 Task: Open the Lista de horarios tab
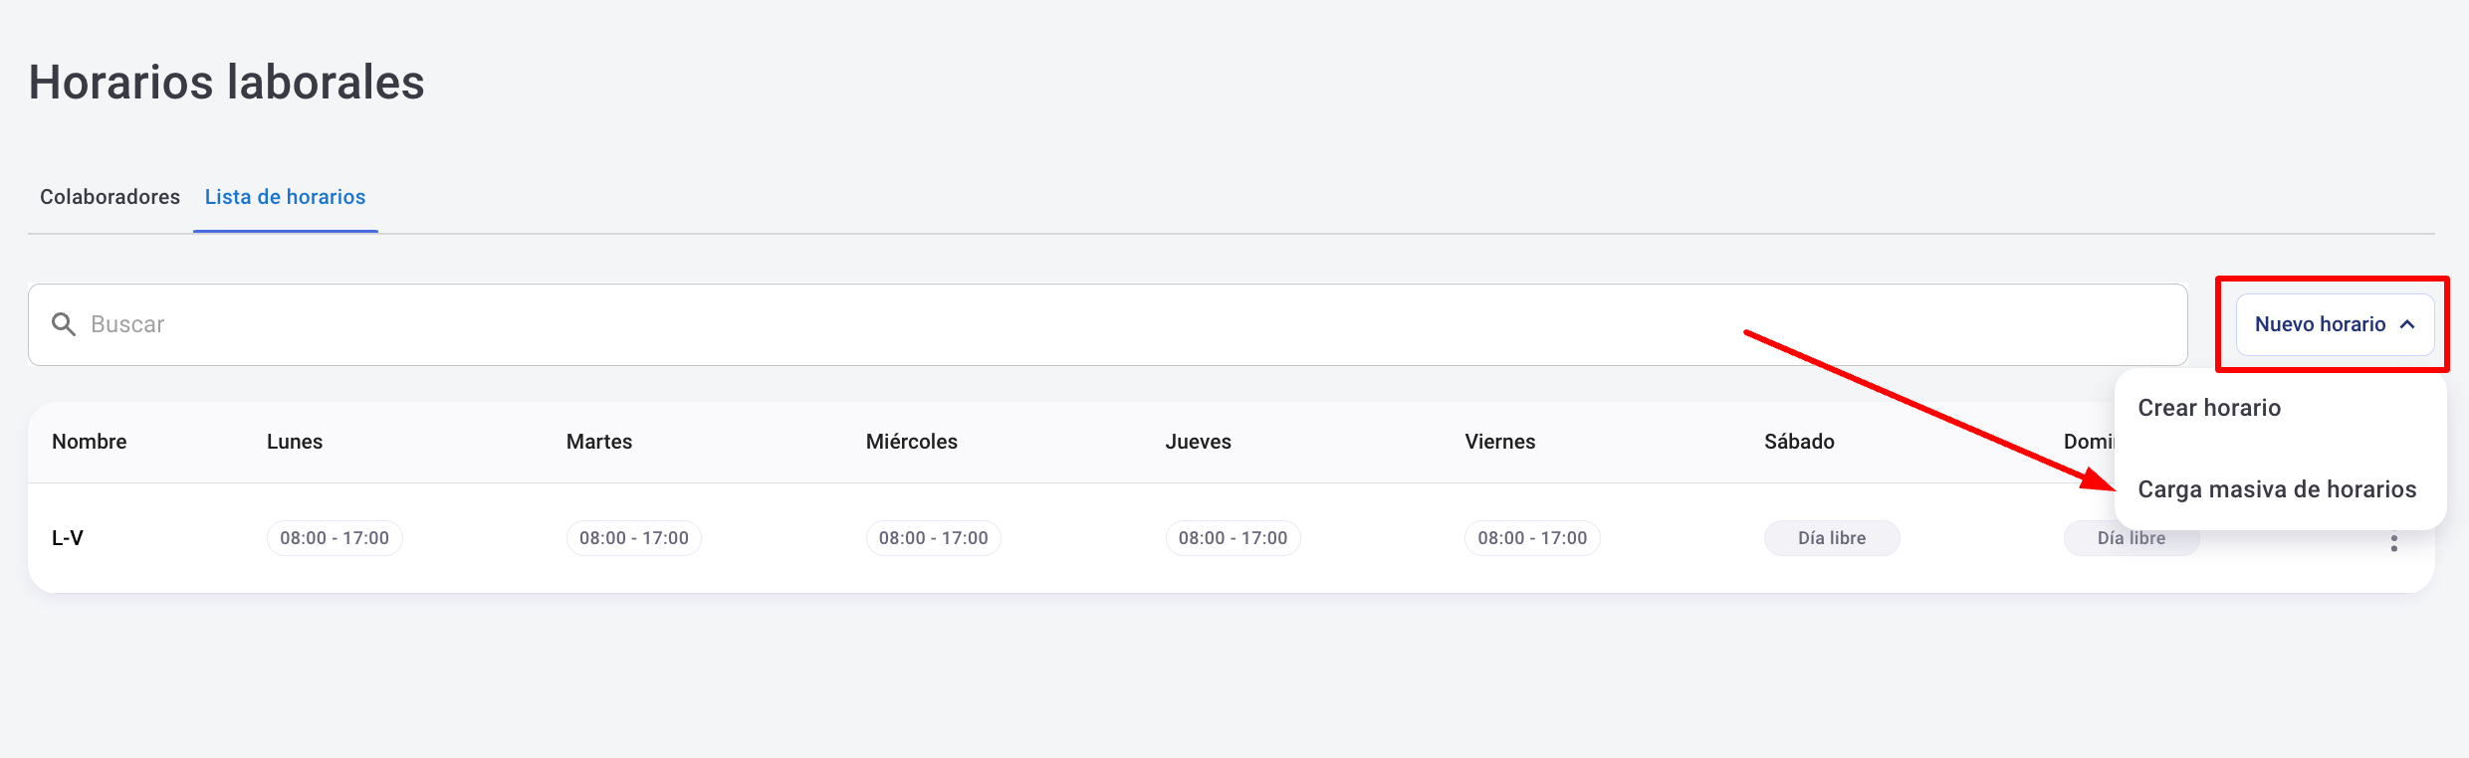(x=285, y=197)
